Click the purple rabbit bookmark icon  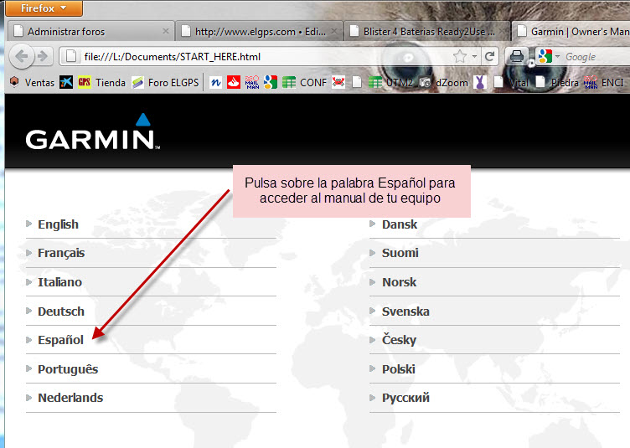[x=480, y=82]
